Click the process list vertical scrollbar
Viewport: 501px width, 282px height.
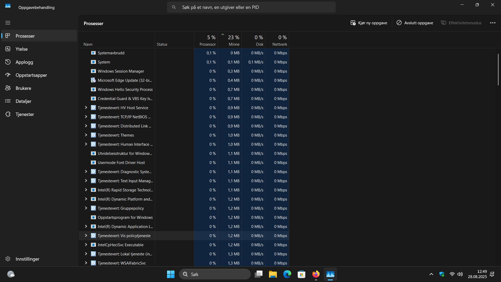pyautogui.click(x=498, y=69)
